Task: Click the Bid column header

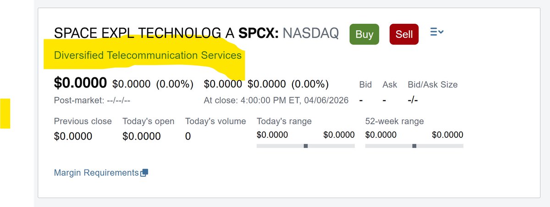Action: tap(365, 84)
